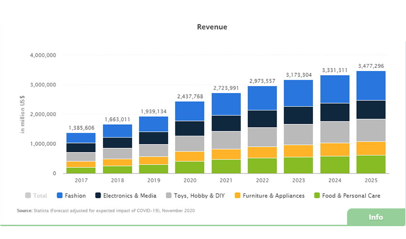Click the 2022 total label 2,973,557
Screen dimensions: 406x239
[x=262, y=81]
